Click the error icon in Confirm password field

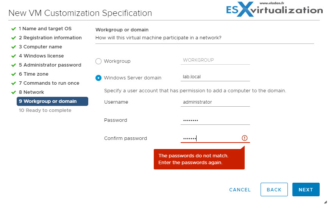[x=244, y=138]
